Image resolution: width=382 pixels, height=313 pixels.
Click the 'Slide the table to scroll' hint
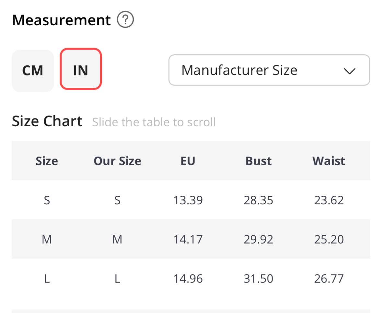coord(154,122)
